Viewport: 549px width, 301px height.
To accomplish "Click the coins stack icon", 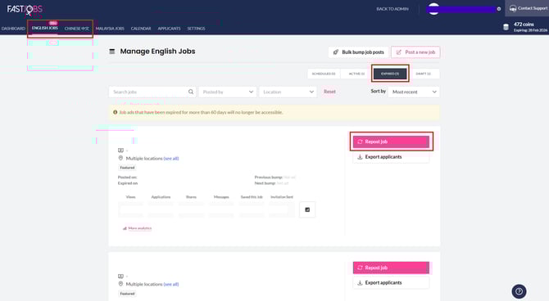I will 506,27.
